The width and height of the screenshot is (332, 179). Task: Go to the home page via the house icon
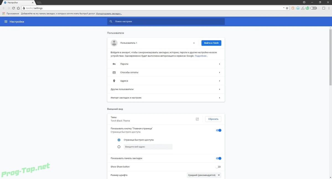(18, 8)
